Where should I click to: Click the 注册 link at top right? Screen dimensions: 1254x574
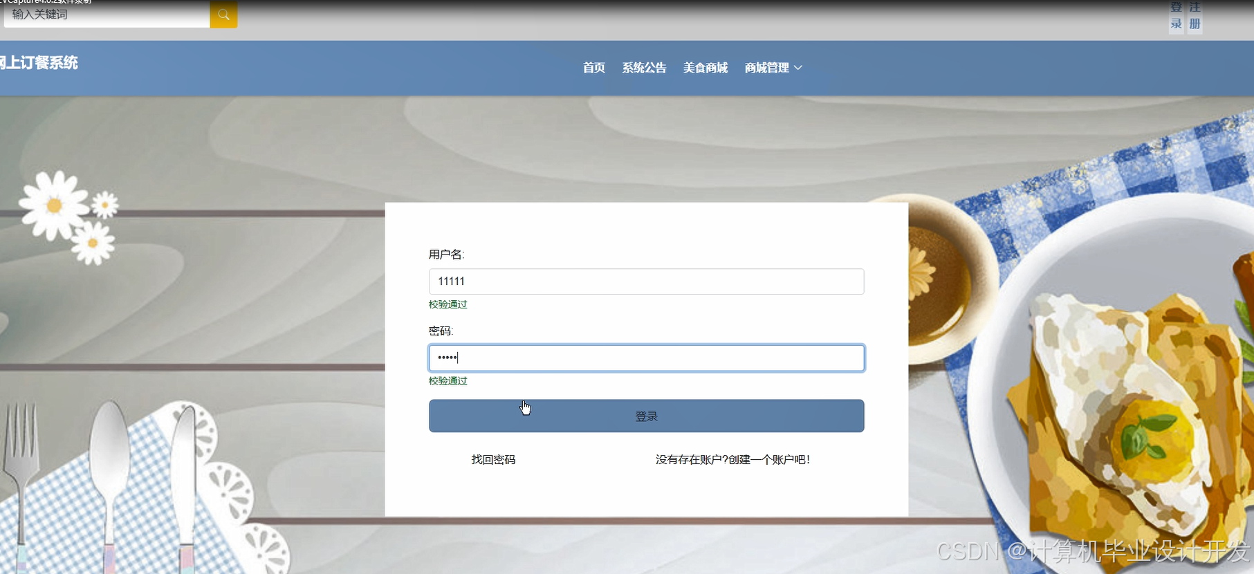[1195, 16]
